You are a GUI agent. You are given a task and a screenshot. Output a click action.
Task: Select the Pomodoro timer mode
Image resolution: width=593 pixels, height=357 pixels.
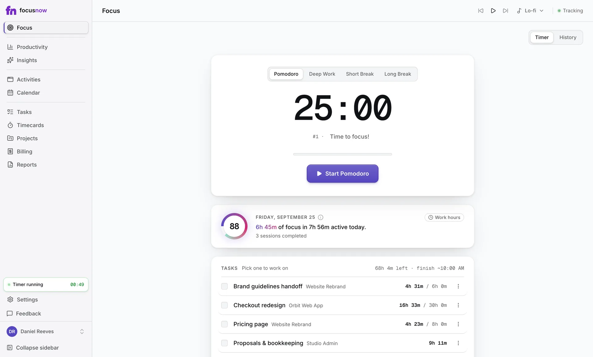coord(286,74)
